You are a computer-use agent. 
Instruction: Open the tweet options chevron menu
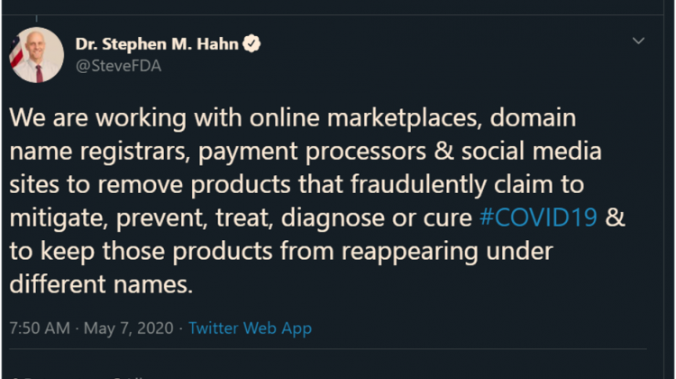coord(638,42)
